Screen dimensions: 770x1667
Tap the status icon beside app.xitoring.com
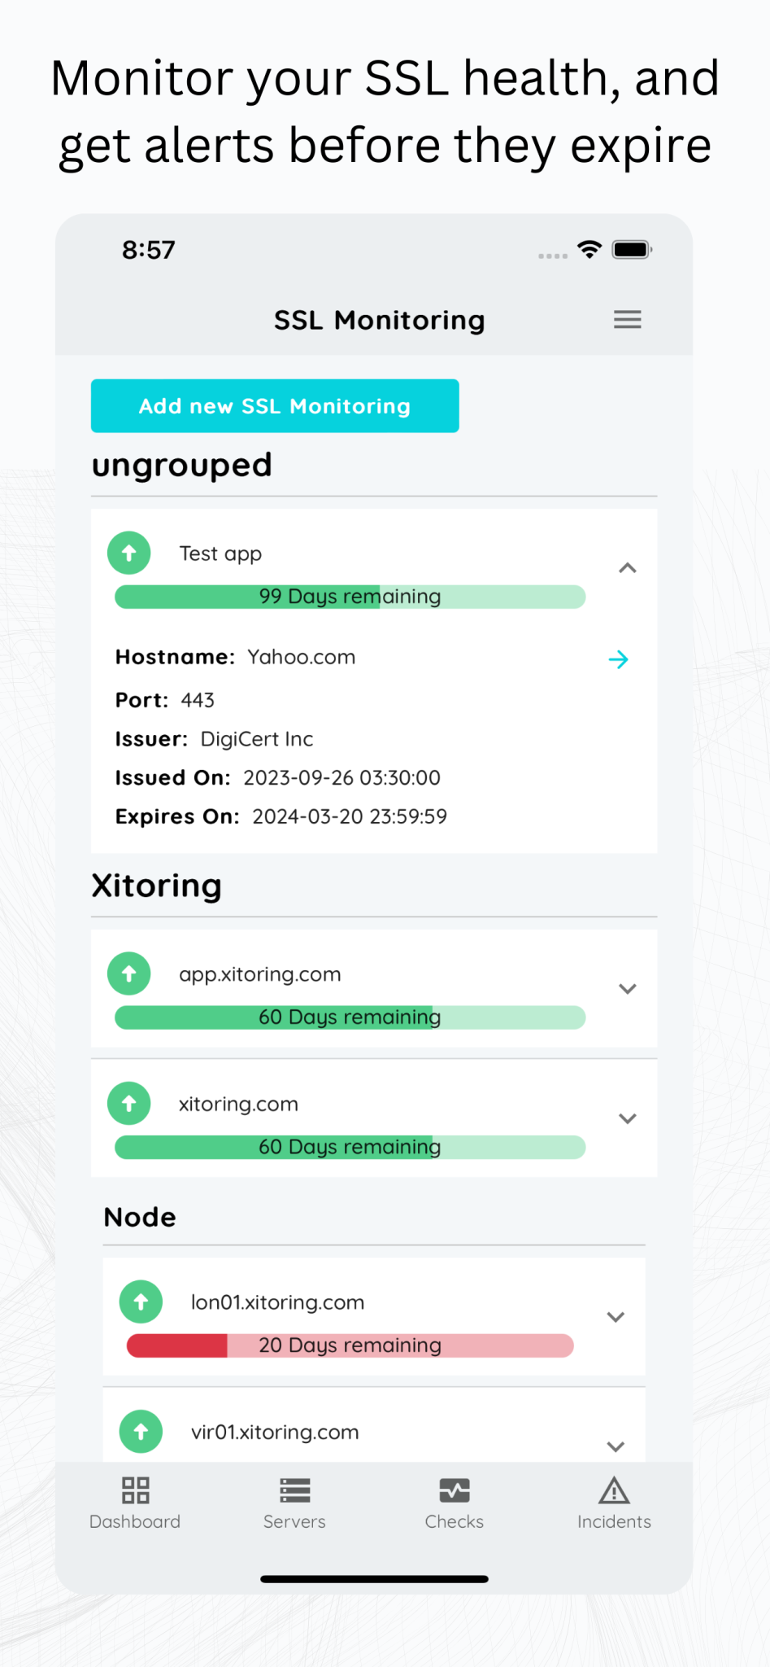[x=128, y=973]
